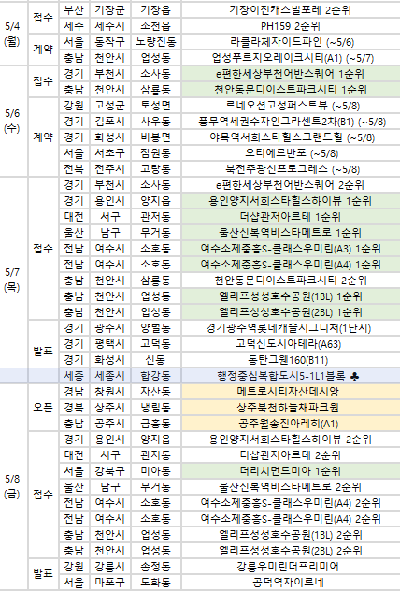Select the 도화동 neighborhood cell

coord(155,583)
